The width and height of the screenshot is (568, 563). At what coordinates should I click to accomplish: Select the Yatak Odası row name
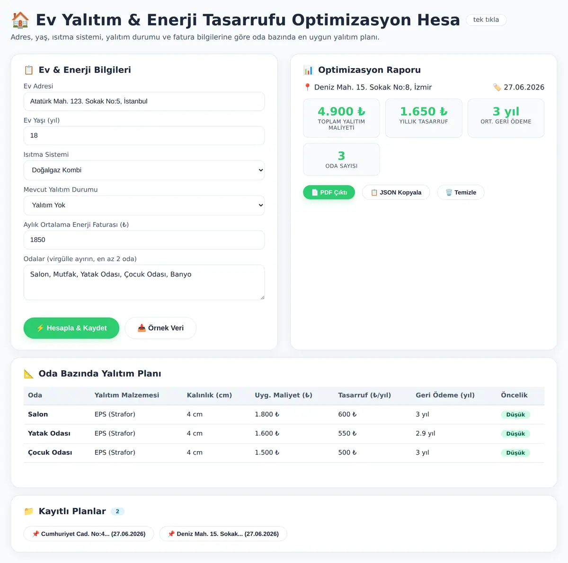[49, 433]
